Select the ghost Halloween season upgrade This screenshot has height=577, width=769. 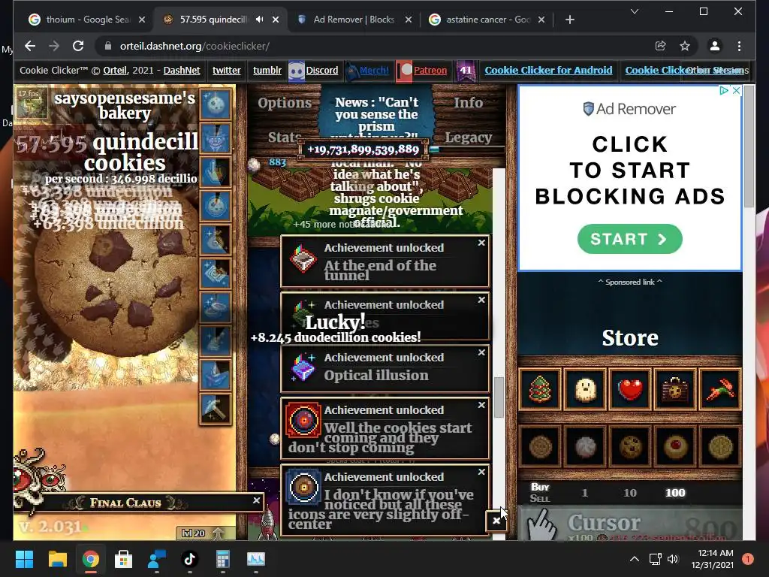[x=585, y=389]
